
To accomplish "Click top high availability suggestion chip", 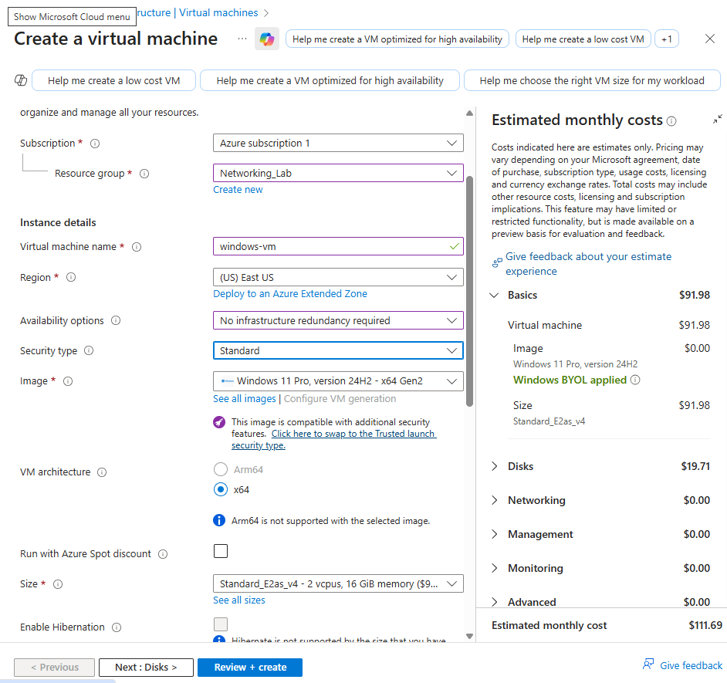I will (x=397, y=39).
